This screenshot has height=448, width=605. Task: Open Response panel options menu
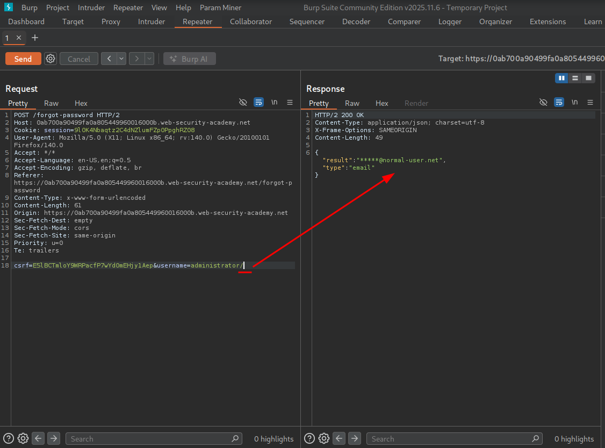tap(590, 102)
